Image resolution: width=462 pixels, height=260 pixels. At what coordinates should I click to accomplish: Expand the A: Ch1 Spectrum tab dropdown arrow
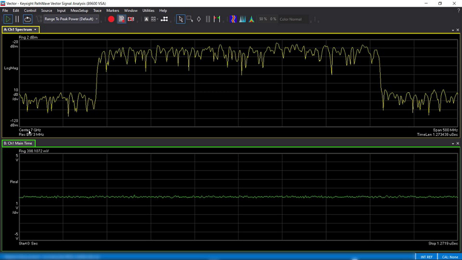click(35, 29)
